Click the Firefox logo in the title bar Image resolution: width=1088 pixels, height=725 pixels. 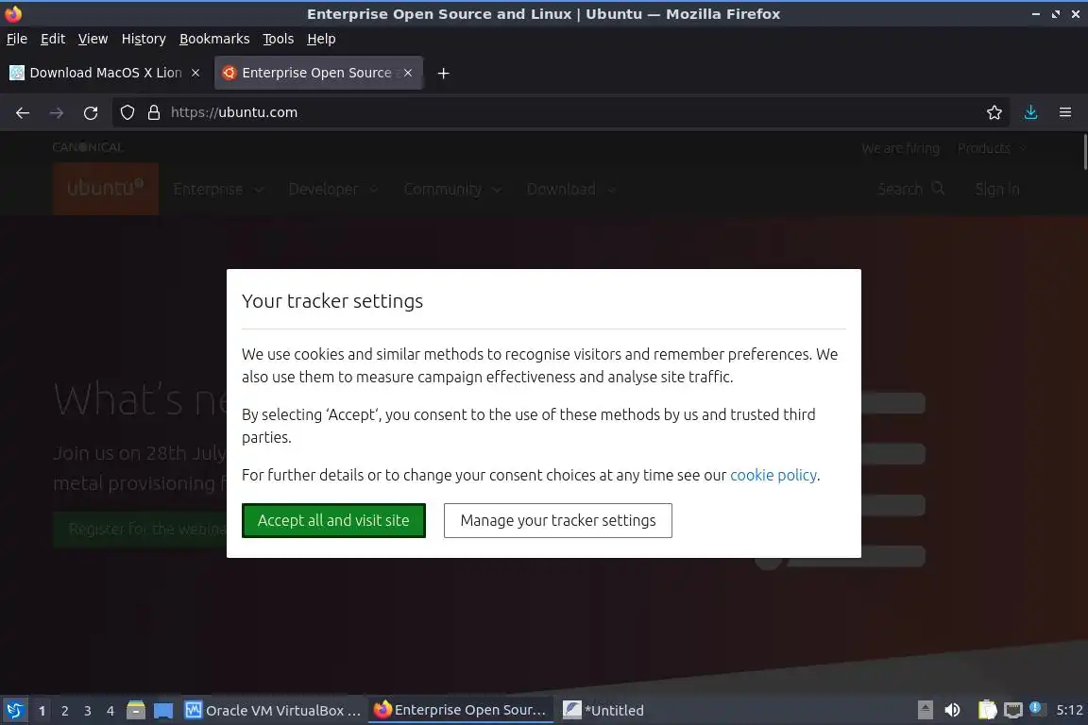tap(13, 13)
